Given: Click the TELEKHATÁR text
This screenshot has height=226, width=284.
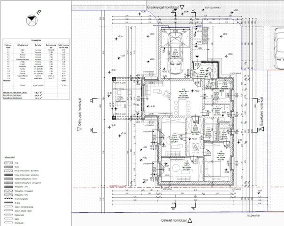Looking at the screenshot, I should 253,216.
